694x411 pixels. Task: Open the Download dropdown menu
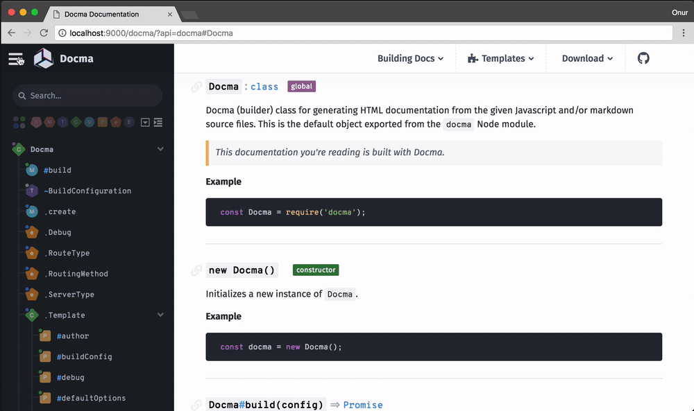coord(587,58)
